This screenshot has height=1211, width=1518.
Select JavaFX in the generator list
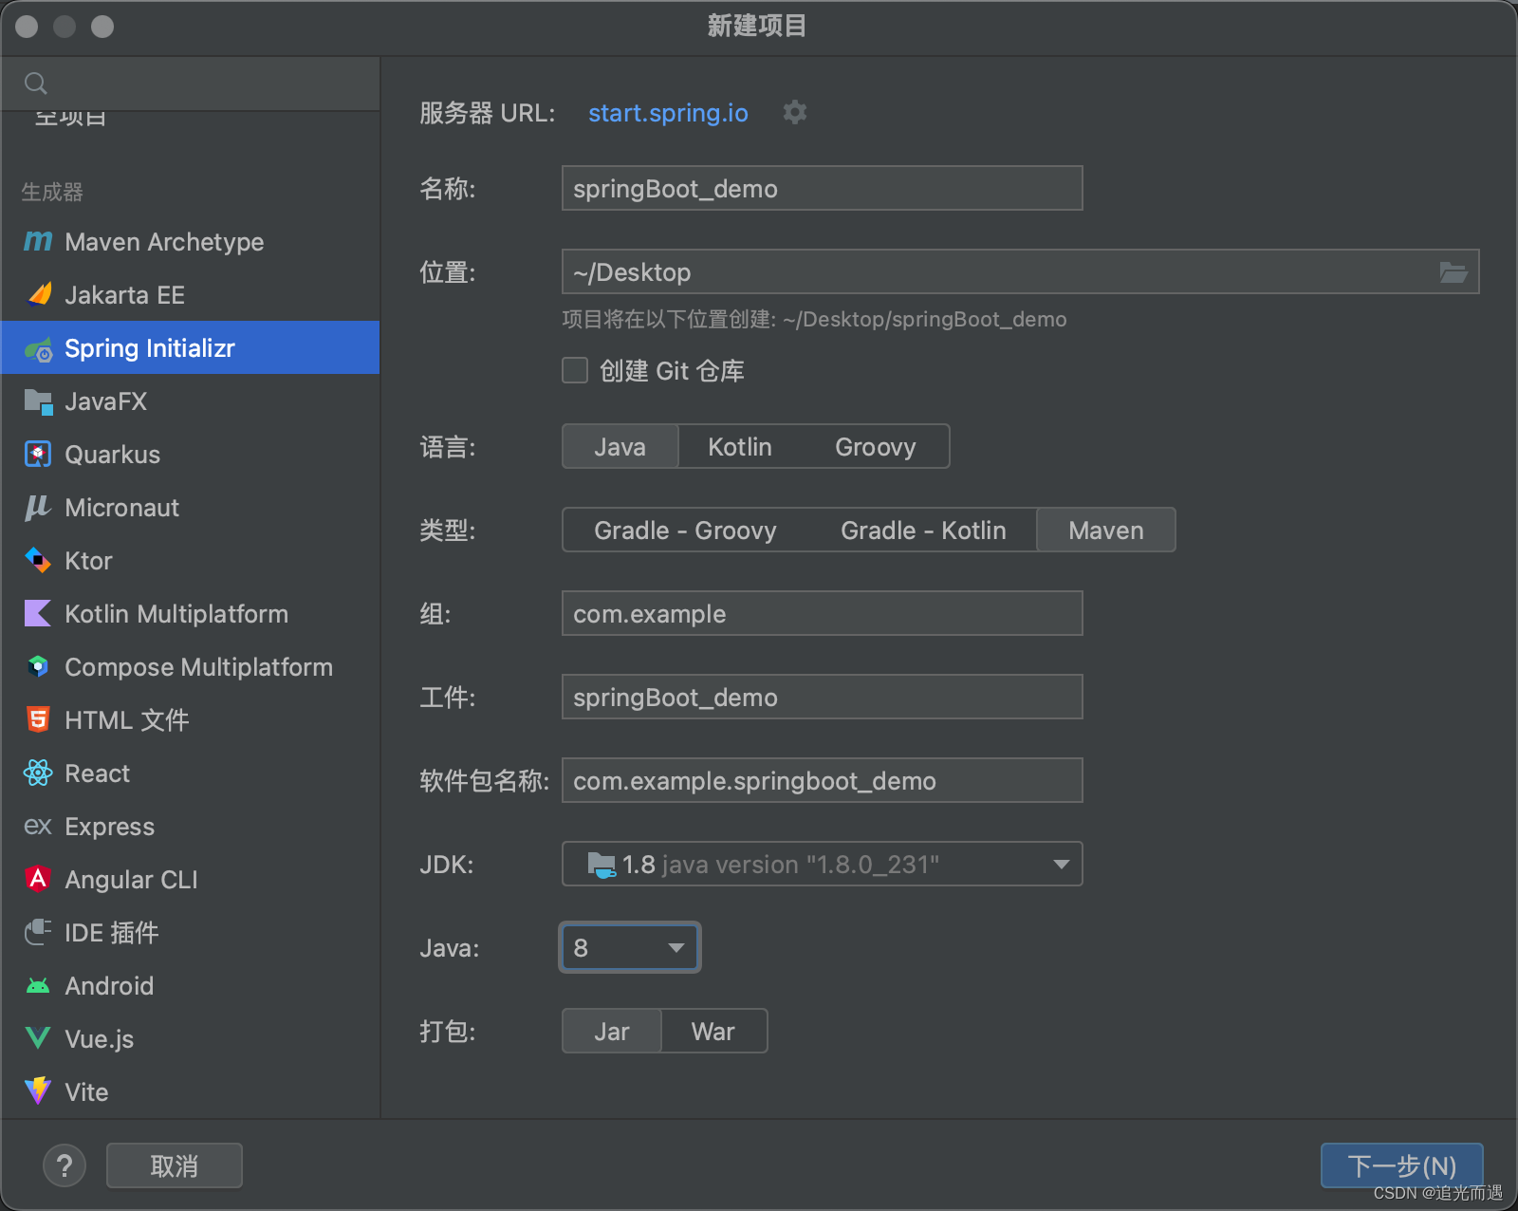(190, 401)
